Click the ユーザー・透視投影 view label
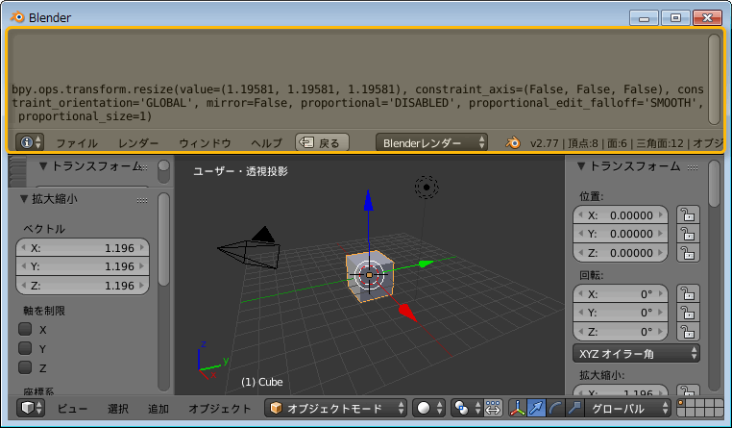 click(240, 171)
